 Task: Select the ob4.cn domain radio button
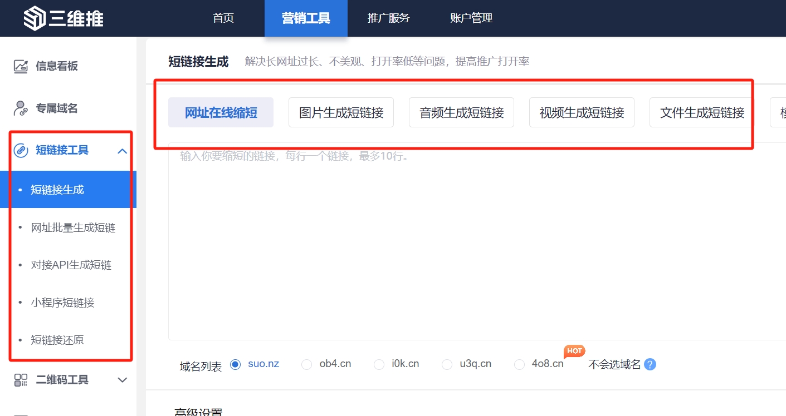tap(306, 364)
